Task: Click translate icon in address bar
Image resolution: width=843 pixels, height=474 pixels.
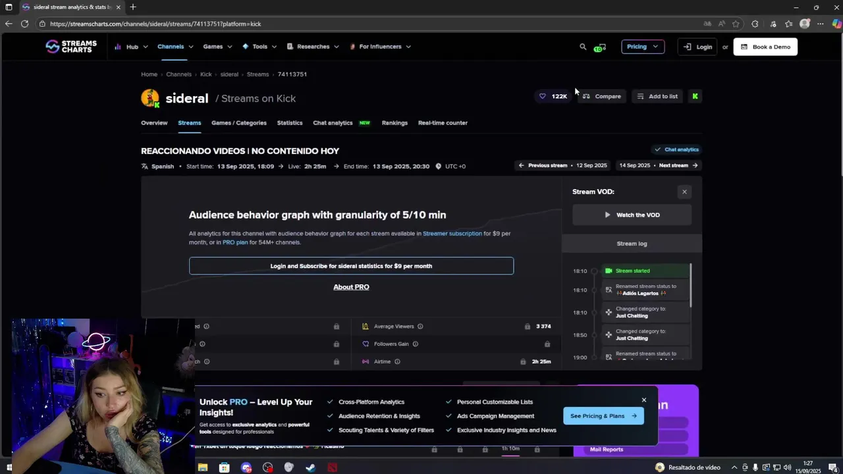Action: (x=707, y=24)
